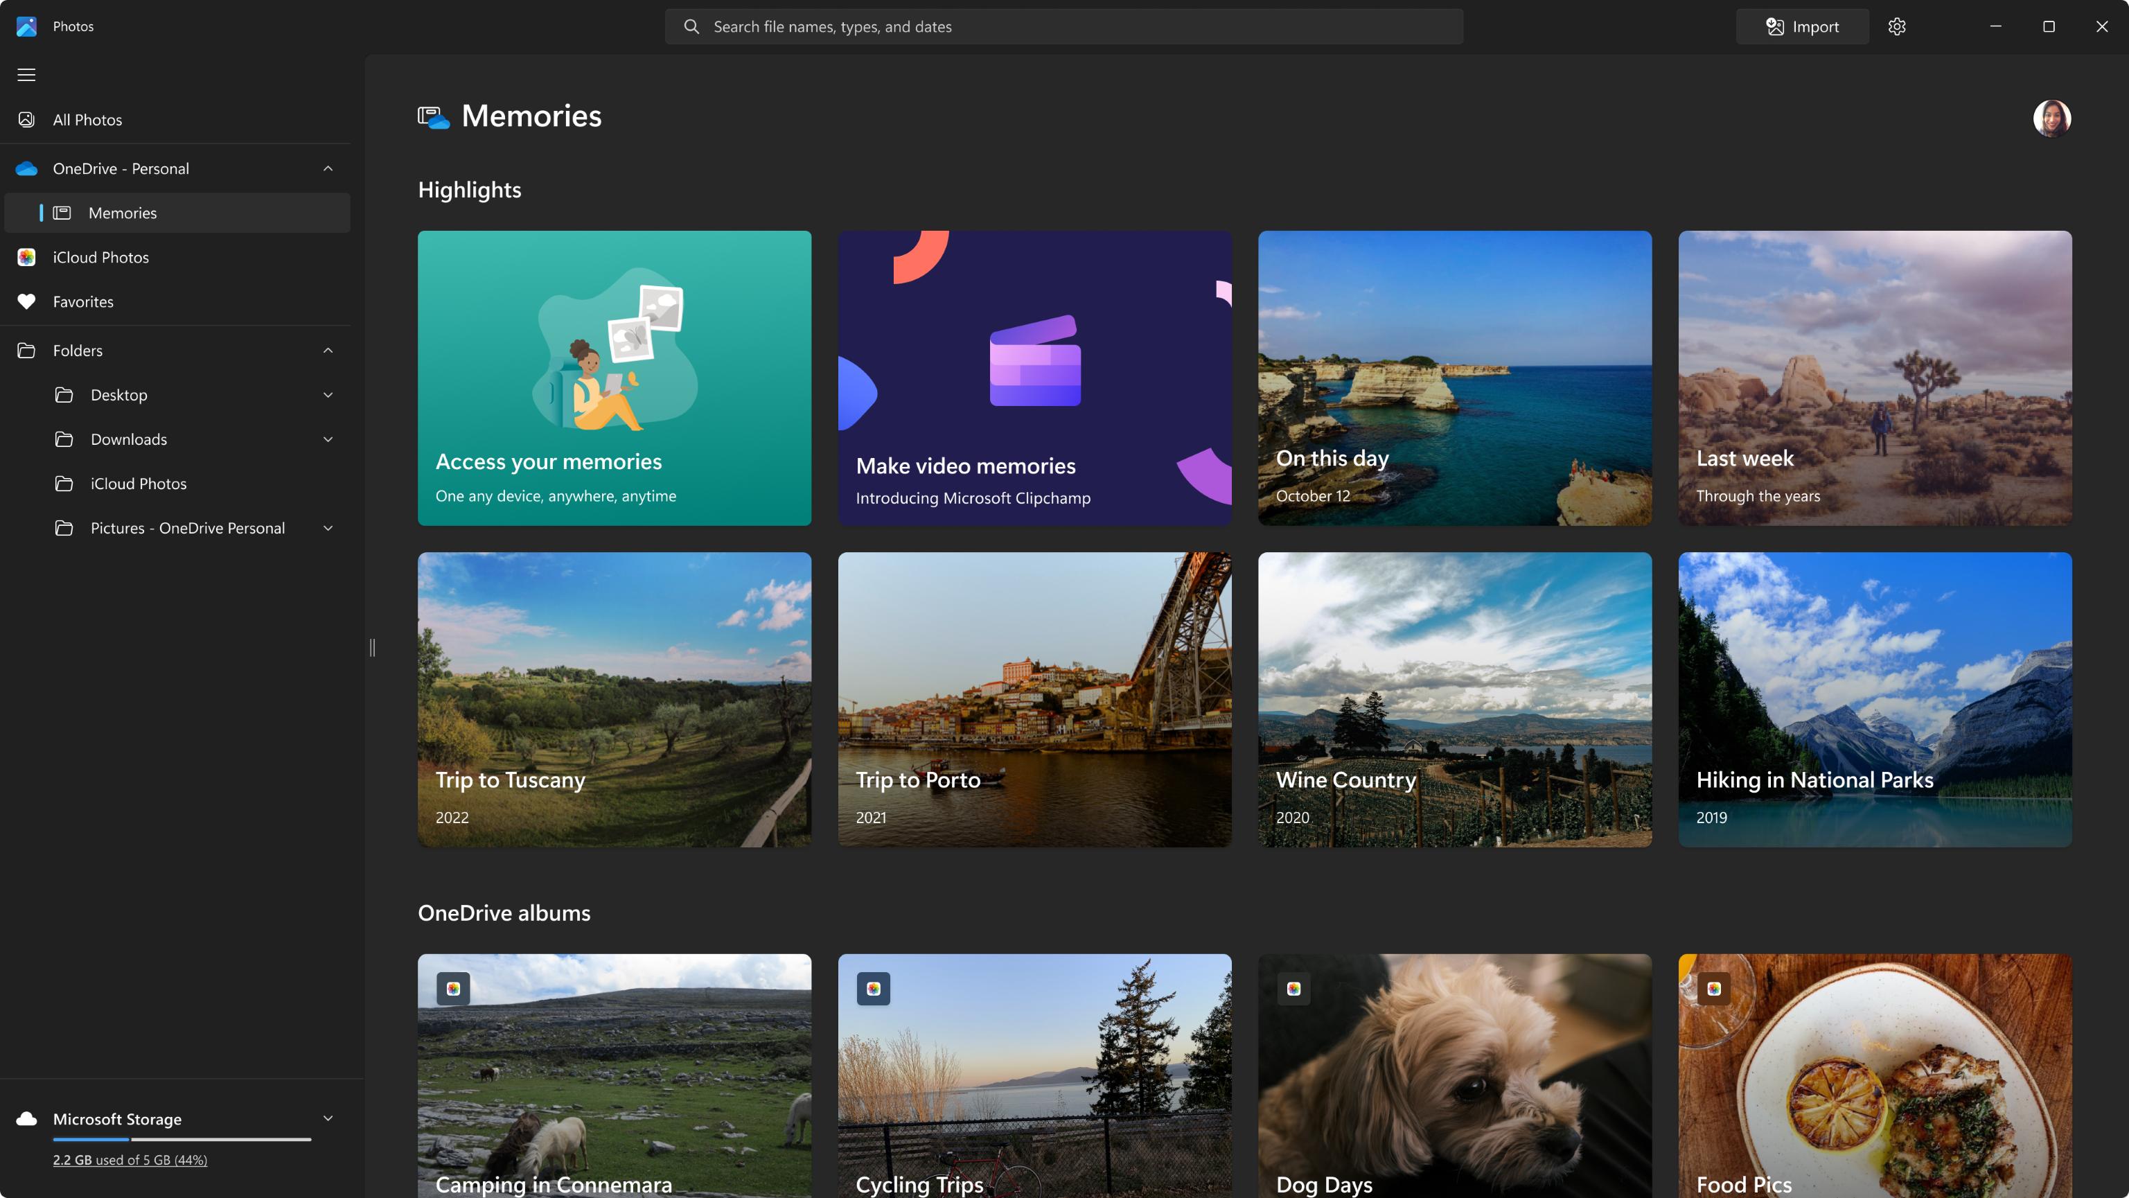Toggle Folders section collapse
The height and width of the screenshot is (1198, 2129).
click(328, 351)
